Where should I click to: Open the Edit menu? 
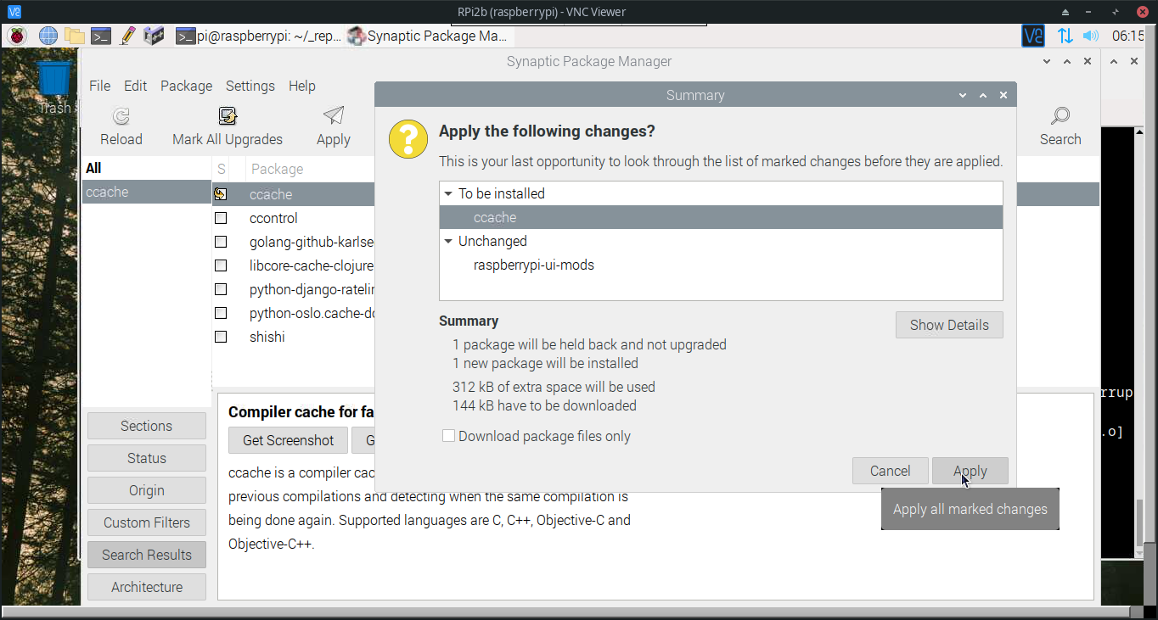(x=136, y=86)
